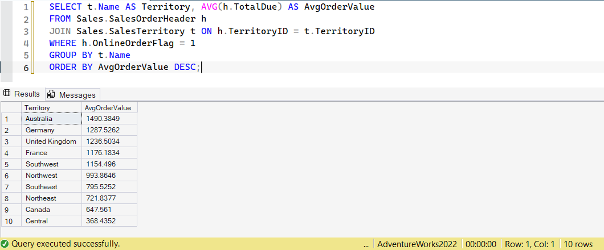This screenshot has height=250, width=604.
Task: Click the 1287.5262 value cell
Action: coord(109,130)
